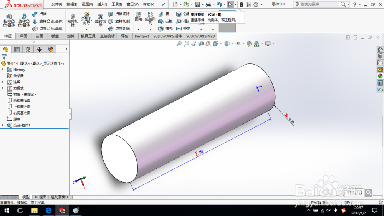Screen dimensions: 384x216
Task: Open the 线性阵列 pattern dropdown arrow
Action: [151, 29]
